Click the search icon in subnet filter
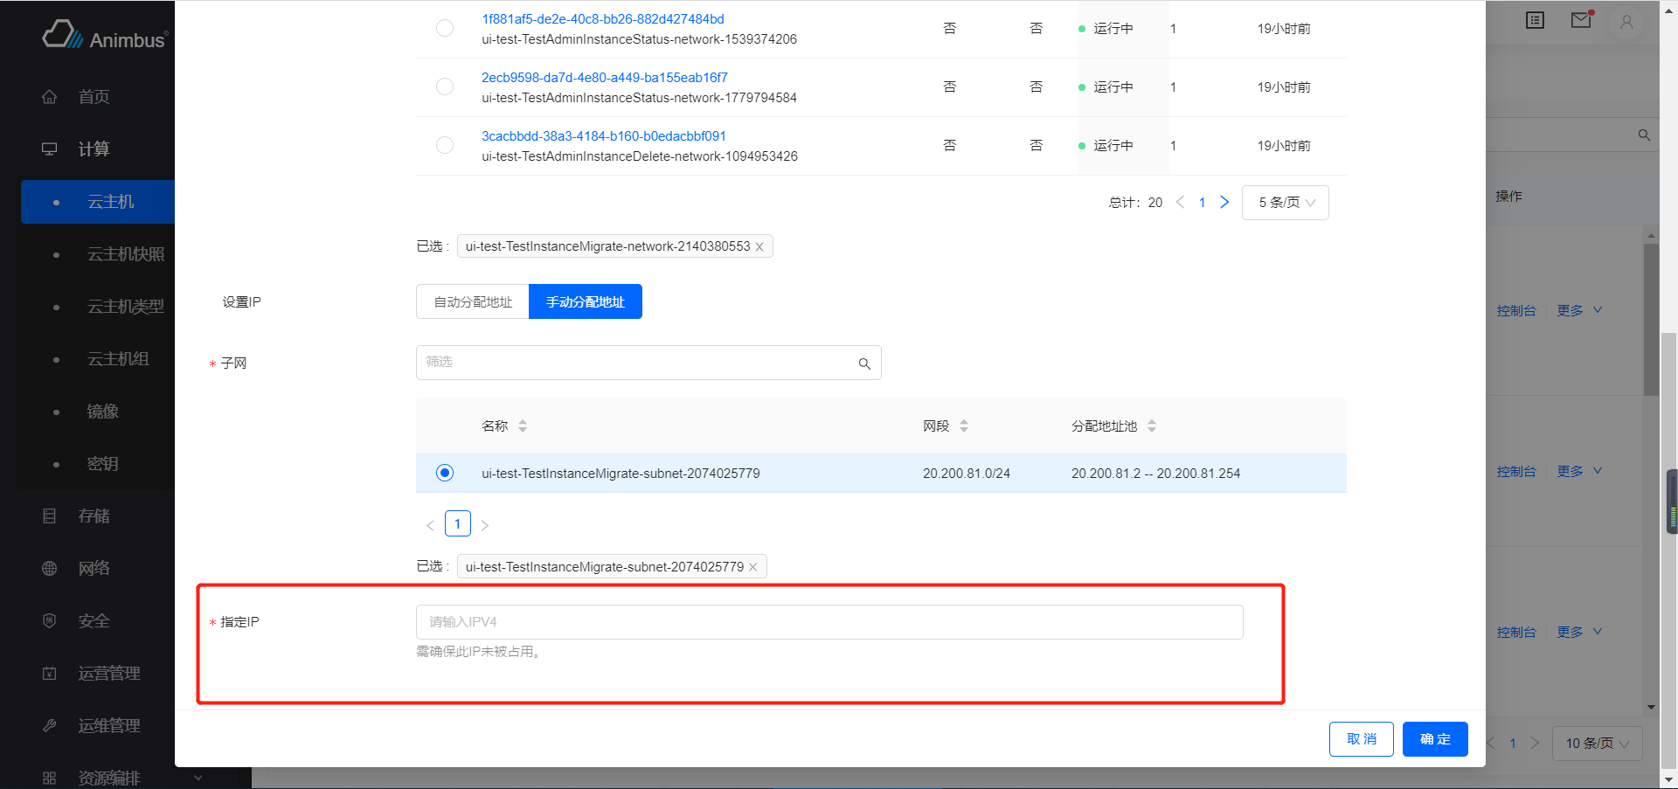Screen dimensions: 1678x789 click(x=864, y=363)
